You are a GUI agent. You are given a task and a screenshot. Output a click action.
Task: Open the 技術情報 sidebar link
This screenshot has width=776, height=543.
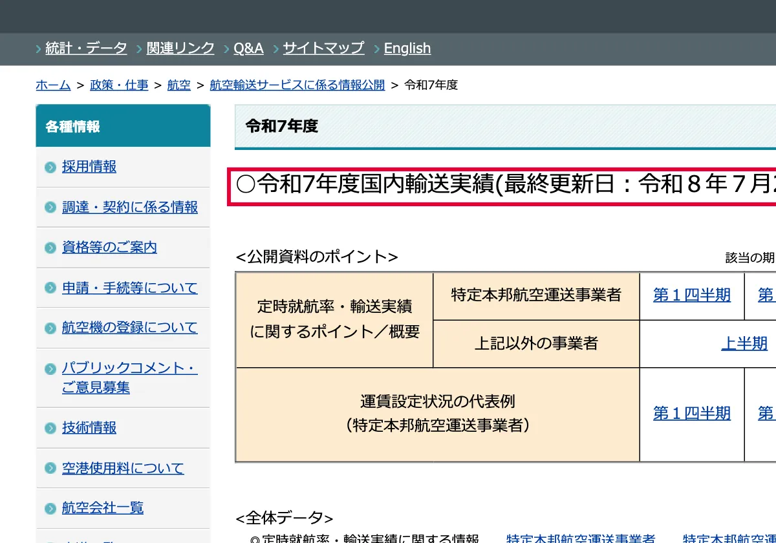coord(89,428)
